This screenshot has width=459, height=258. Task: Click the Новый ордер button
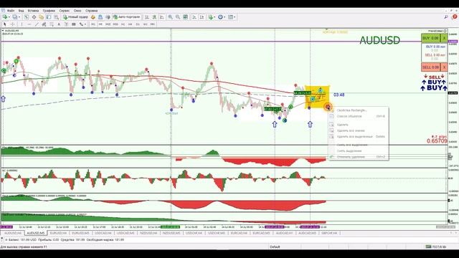pos(75,17)
